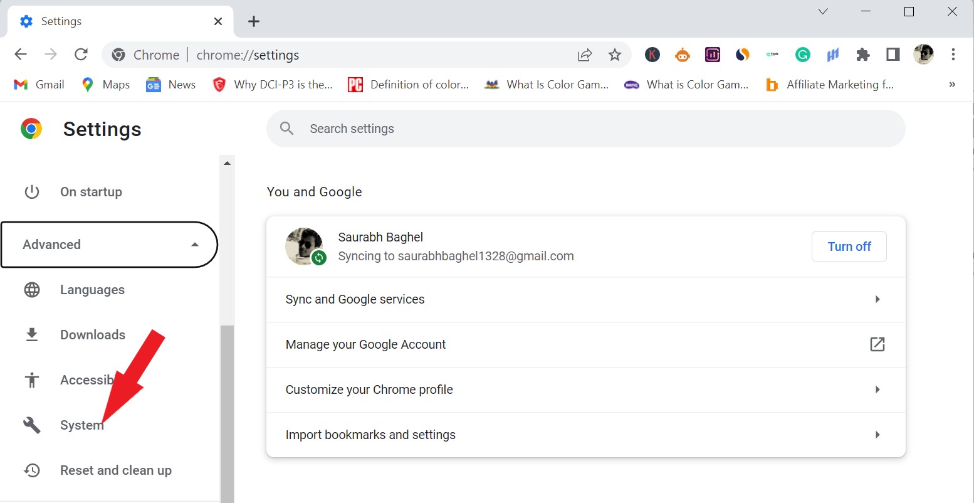
Task: Click the Extensions puzzle piece icon
Action: [x=863, y=55]
